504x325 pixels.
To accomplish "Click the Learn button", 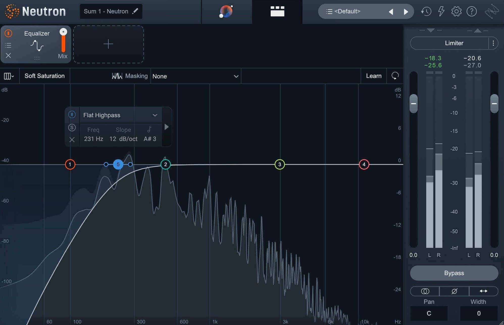I will 374,76.
